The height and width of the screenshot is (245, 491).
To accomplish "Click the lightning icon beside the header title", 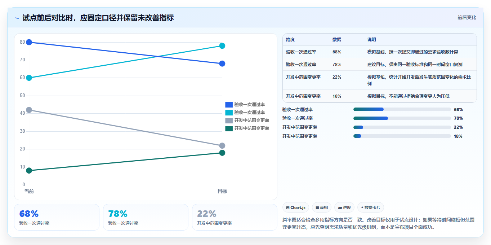I will coord(17,18).
